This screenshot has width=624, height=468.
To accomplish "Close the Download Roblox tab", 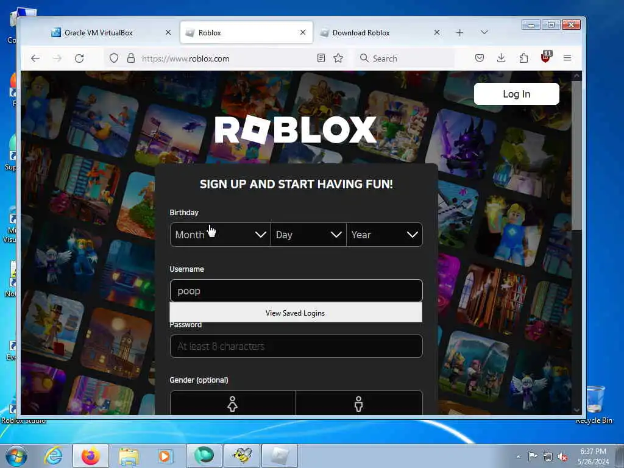I will click(437, 33).
